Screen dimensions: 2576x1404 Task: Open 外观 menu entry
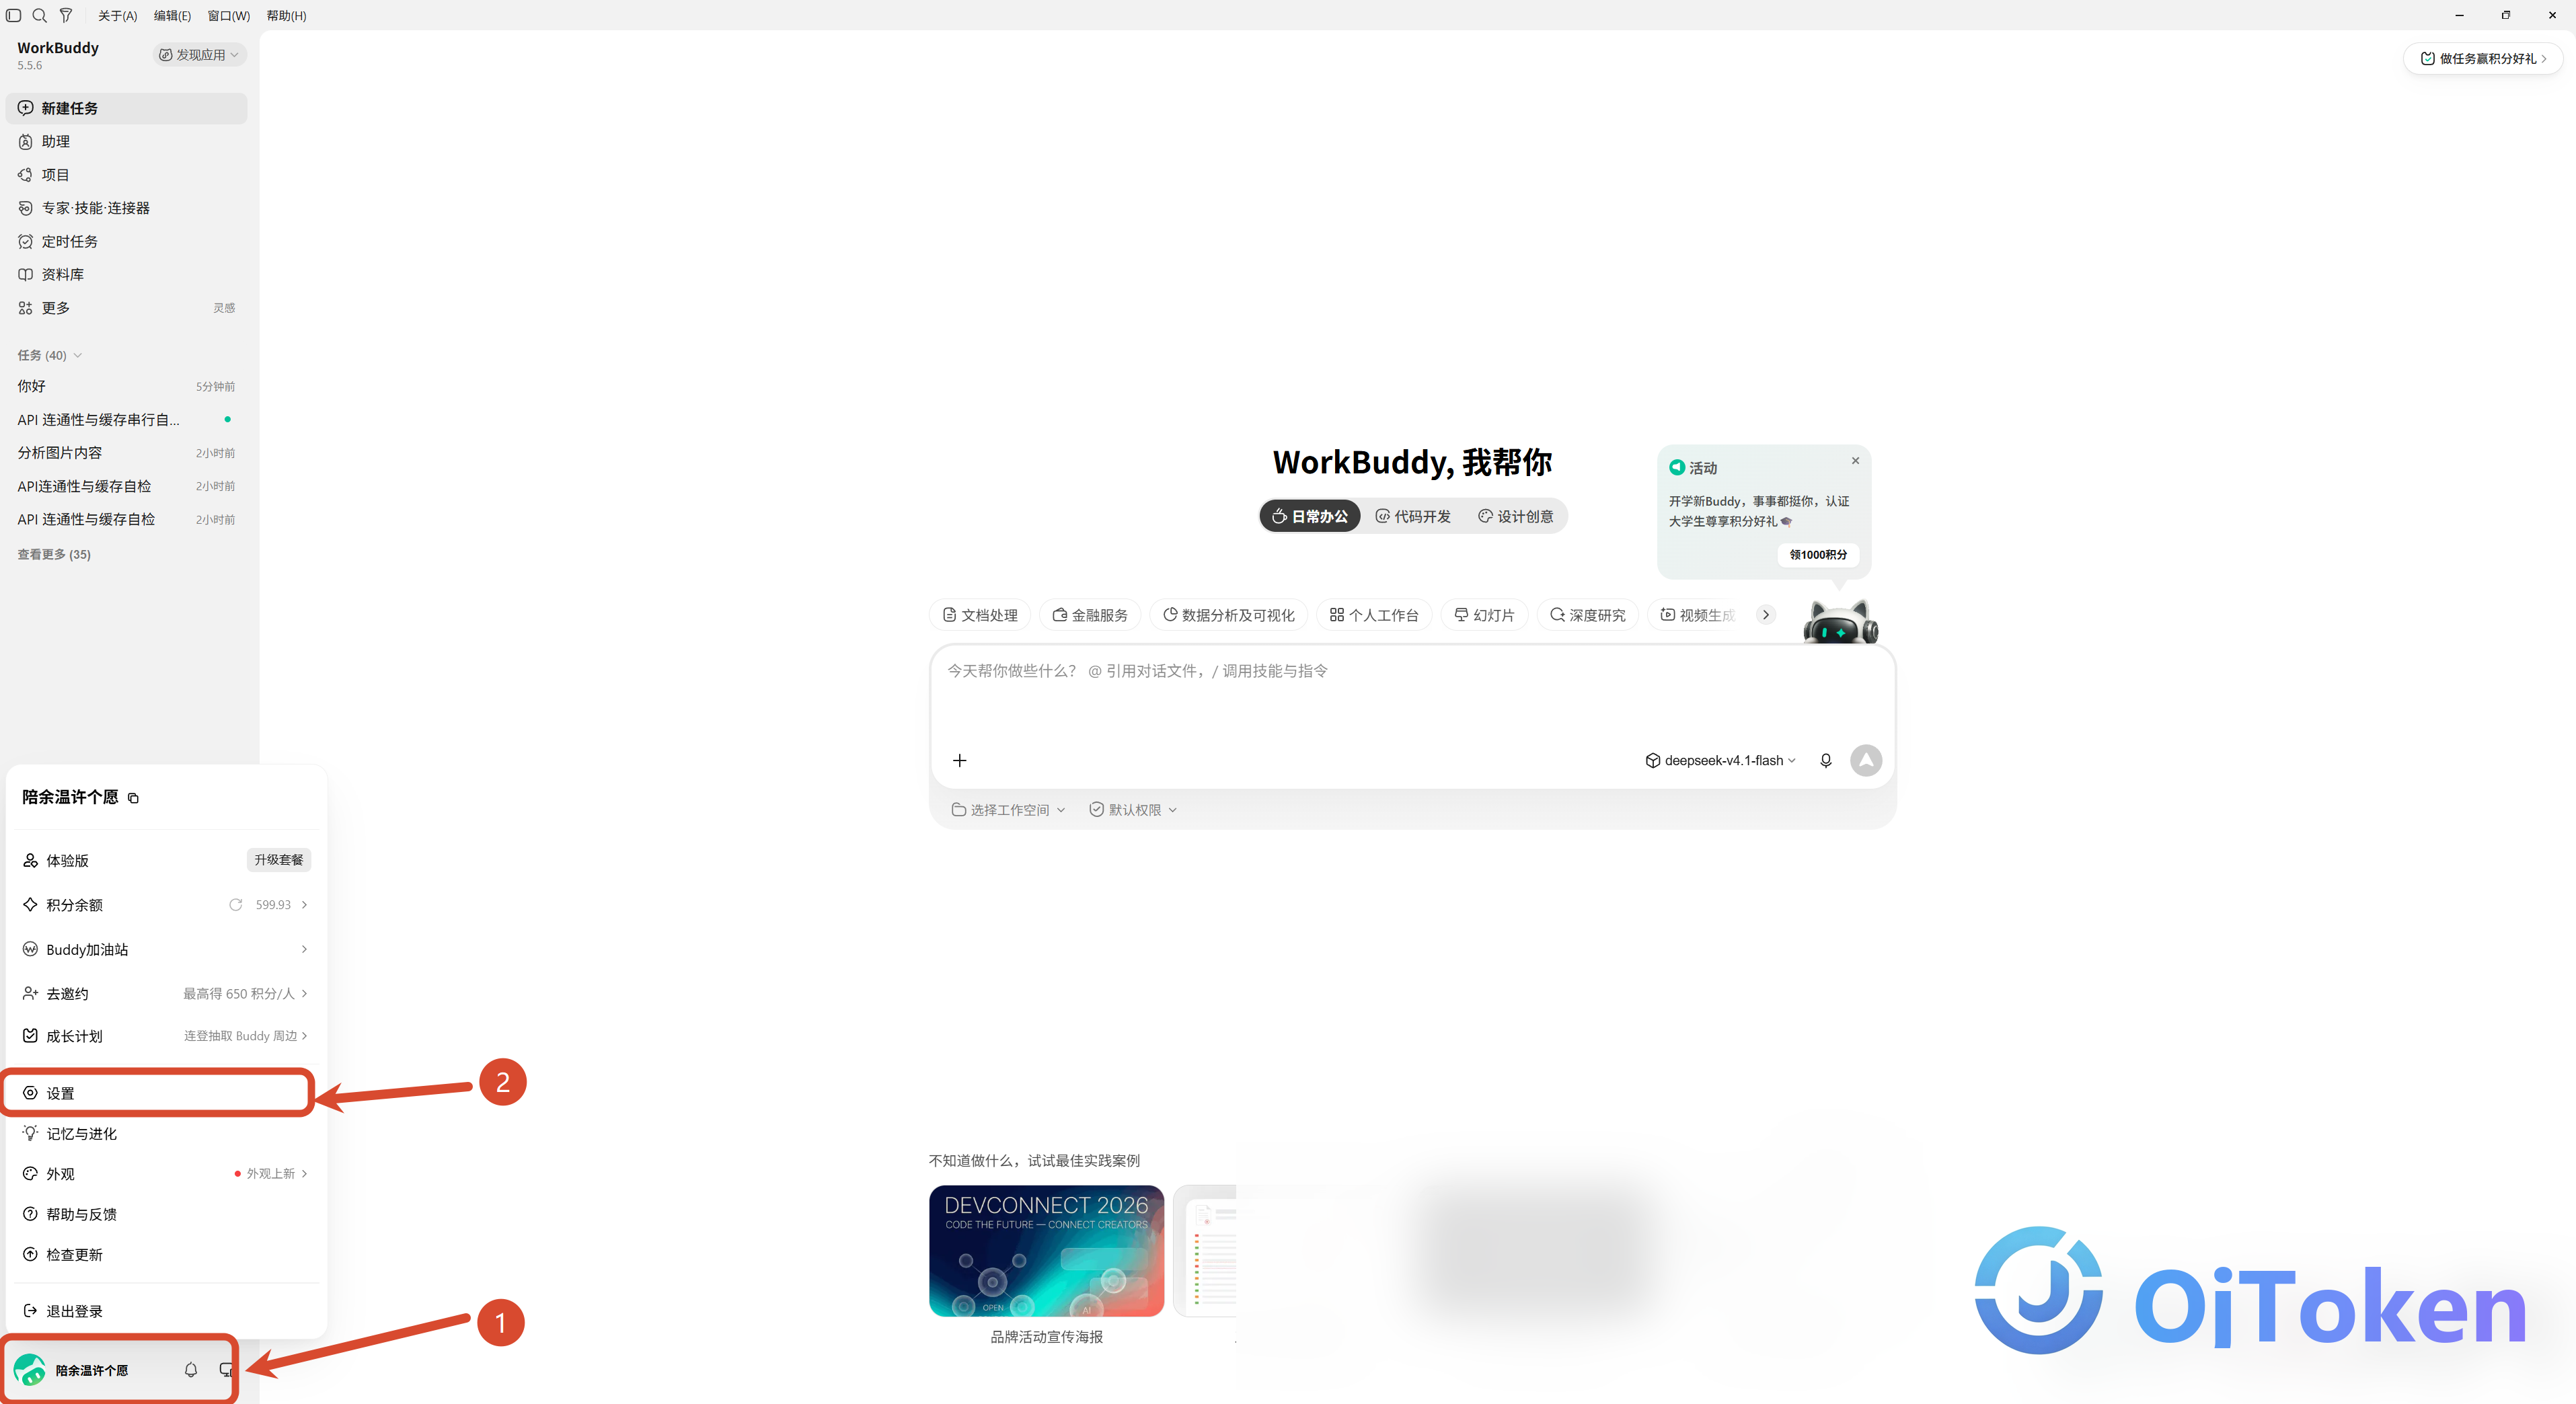point(166,1174)
